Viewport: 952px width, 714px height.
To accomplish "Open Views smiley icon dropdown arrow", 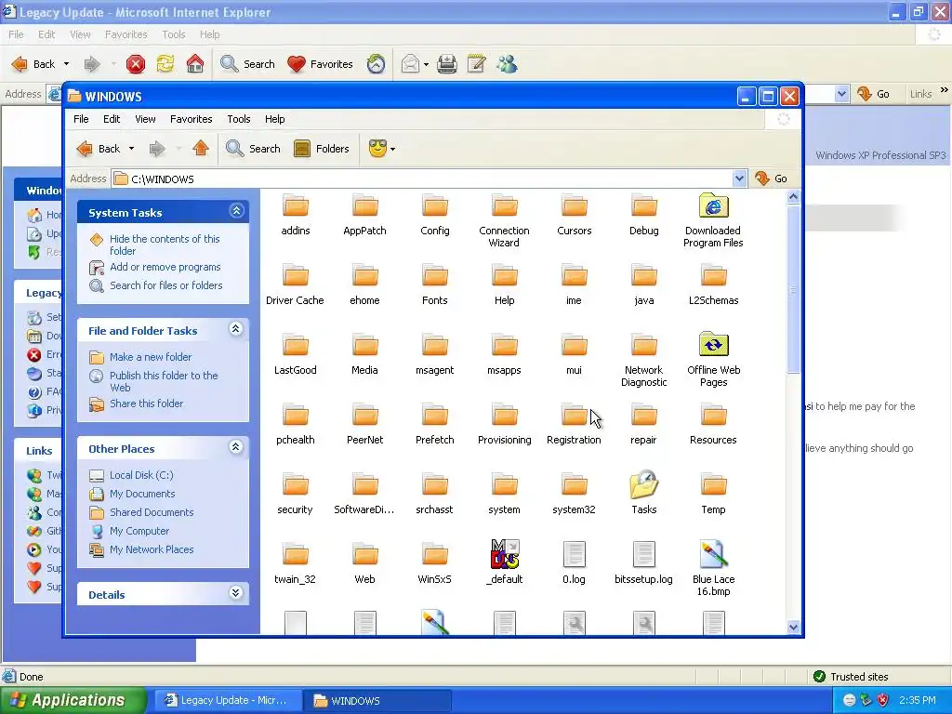I will (x=393, y=149).
